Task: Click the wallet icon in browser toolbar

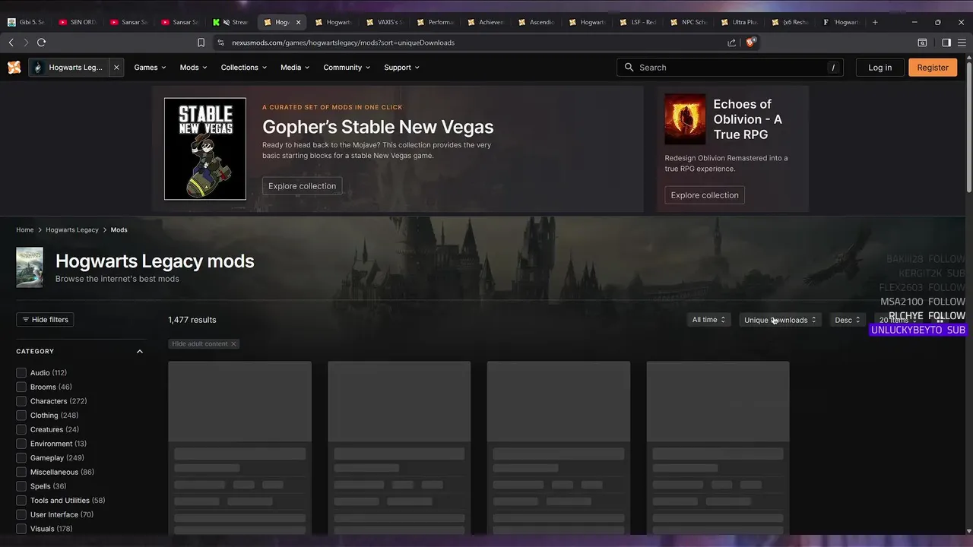Action: [922, 43]
